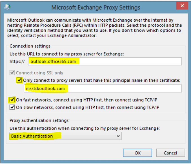Toggle the On fast networks checkbox
Viewport: 191px width, 164px height.
tap(12, 100)
